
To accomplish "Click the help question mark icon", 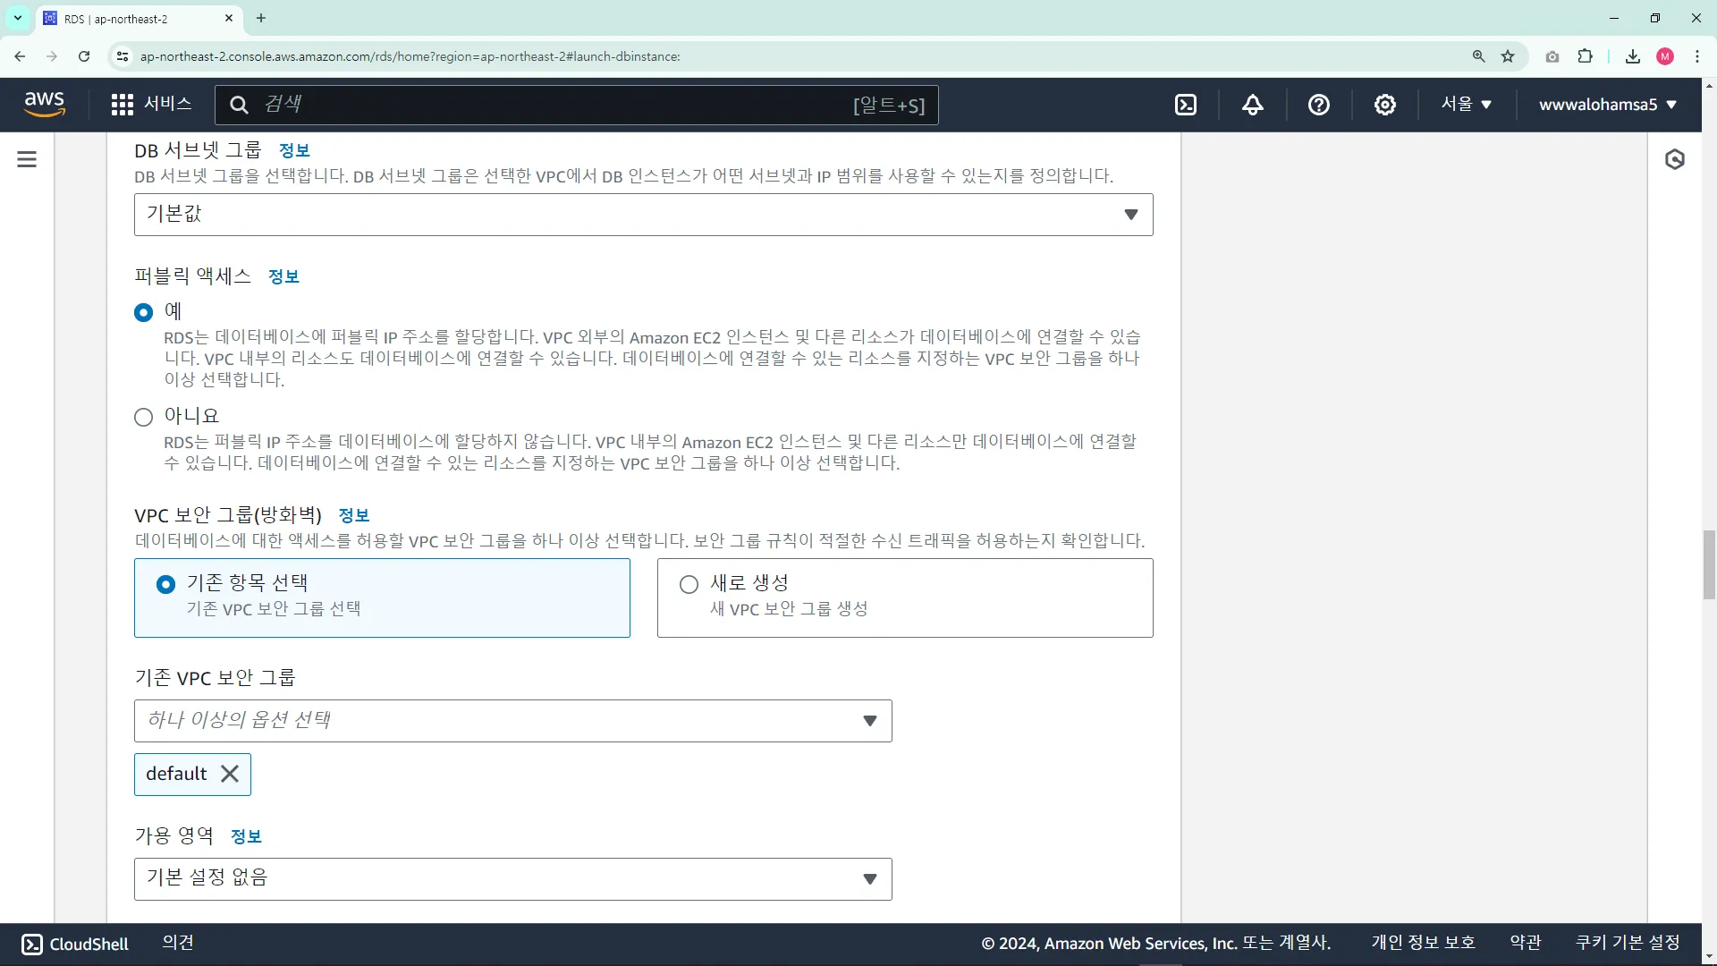I will (1318, 105).
